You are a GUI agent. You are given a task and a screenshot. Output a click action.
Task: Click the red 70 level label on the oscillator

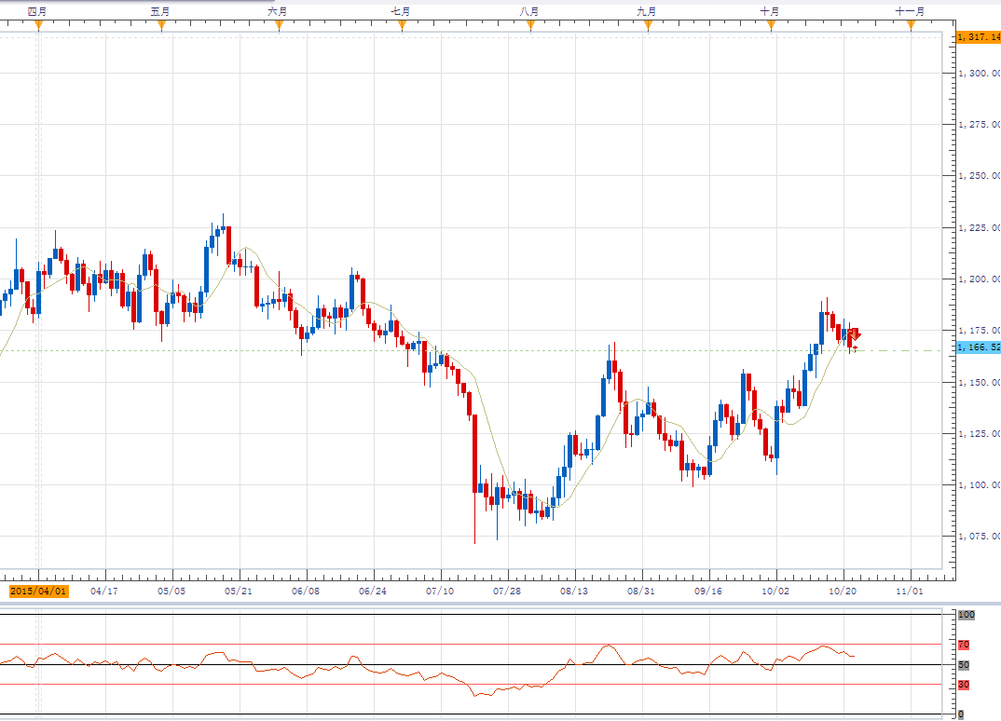click(x=964, y=645)
